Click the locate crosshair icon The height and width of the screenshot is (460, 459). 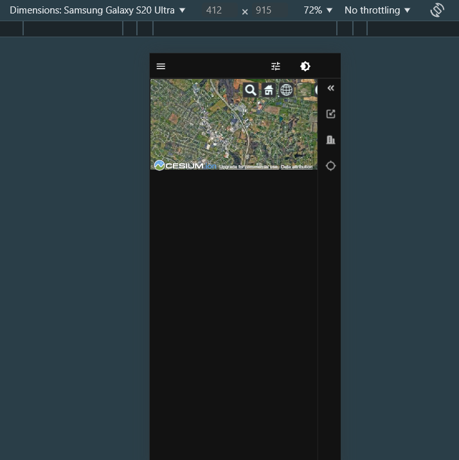point(330,166)
